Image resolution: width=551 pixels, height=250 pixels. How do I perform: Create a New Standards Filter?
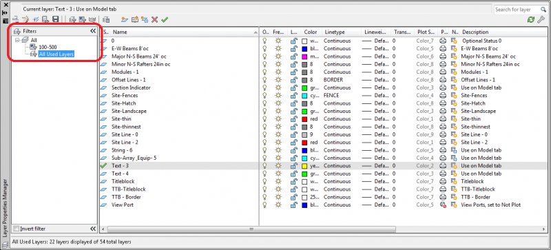point(92,19)
